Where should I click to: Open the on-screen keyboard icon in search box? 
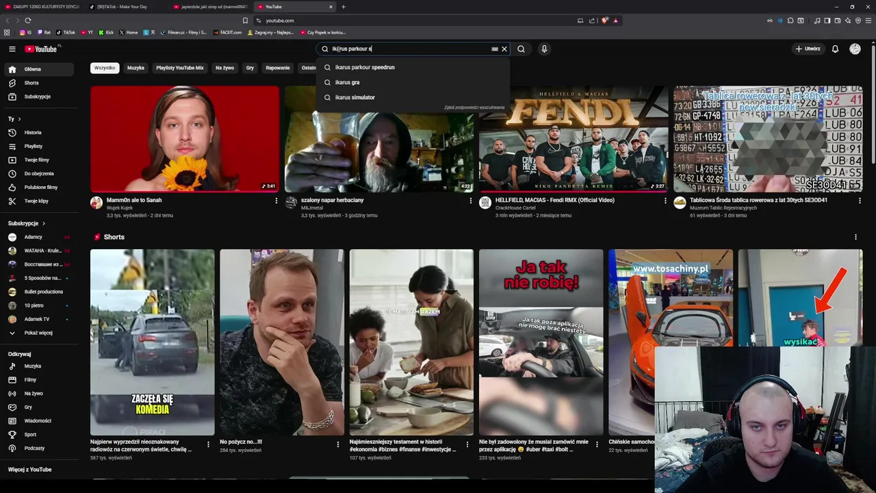[x=495, y=49]
